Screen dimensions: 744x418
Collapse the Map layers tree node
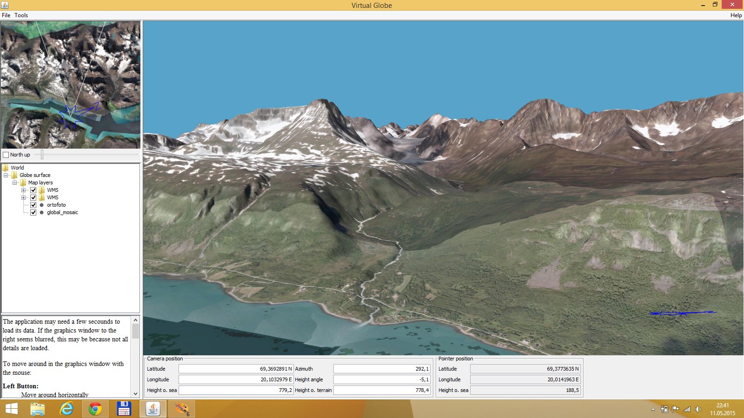coord(15,183)
